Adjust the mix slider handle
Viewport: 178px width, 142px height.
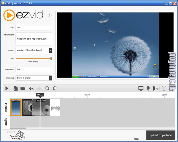pos(51,59)
